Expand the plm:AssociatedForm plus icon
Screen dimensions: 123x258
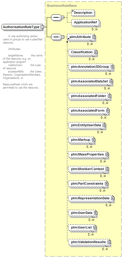tap(108, 110)
